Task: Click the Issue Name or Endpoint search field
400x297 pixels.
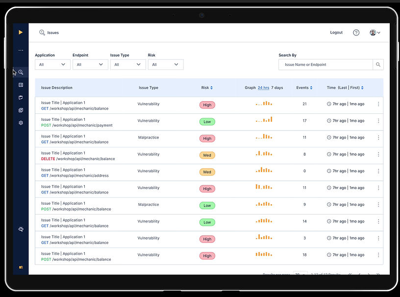Action: [326, 65]
